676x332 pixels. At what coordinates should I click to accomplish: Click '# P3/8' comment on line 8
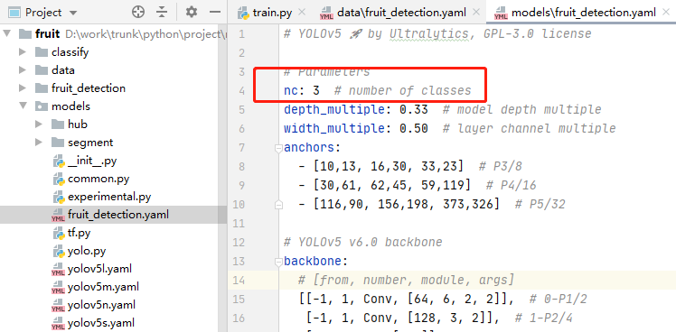coord(500,167)
